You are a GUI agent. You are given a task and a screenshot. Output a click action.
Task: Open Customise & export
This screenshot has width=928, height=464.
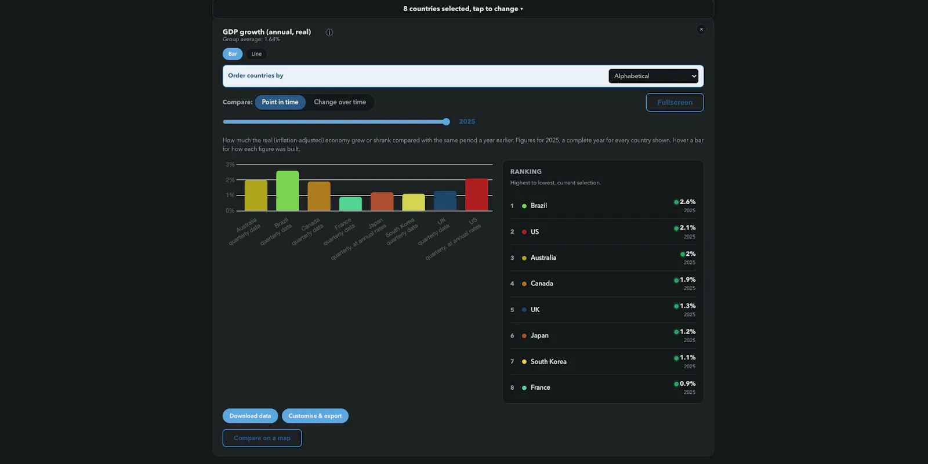(x=315, y=416)
